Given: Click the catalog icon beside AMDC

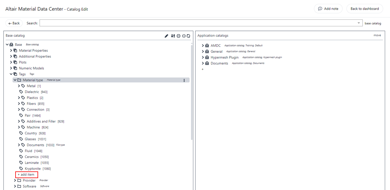Looking at the screenshot, I should tap(207, 45).
